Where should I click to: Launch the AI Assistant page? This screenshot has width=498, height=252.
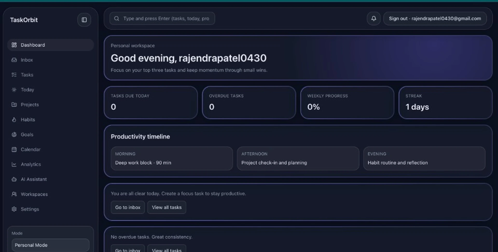tap(51, 179)
